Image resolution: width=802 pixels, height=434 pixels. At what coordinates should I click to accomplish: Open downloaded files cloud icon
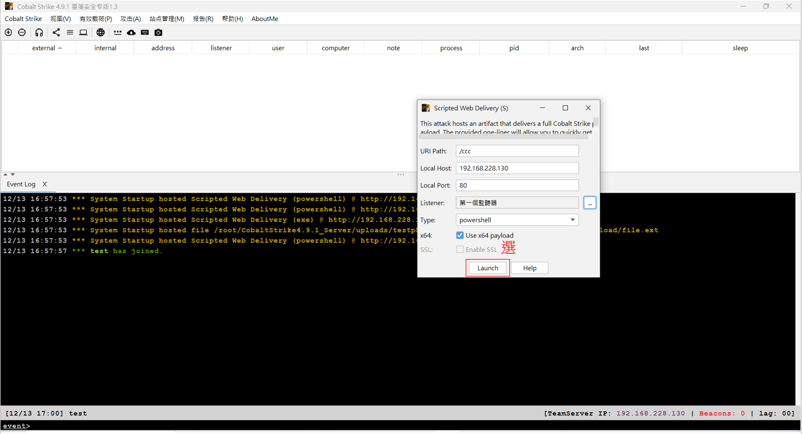pos(131,33)
